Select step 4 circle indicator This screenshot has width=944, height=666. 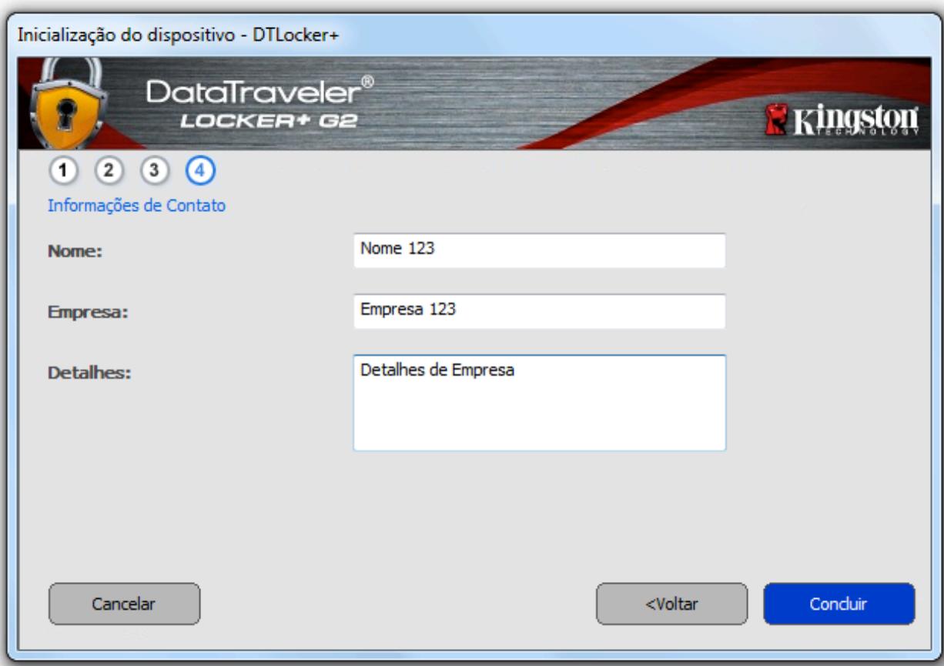(200, 171)
